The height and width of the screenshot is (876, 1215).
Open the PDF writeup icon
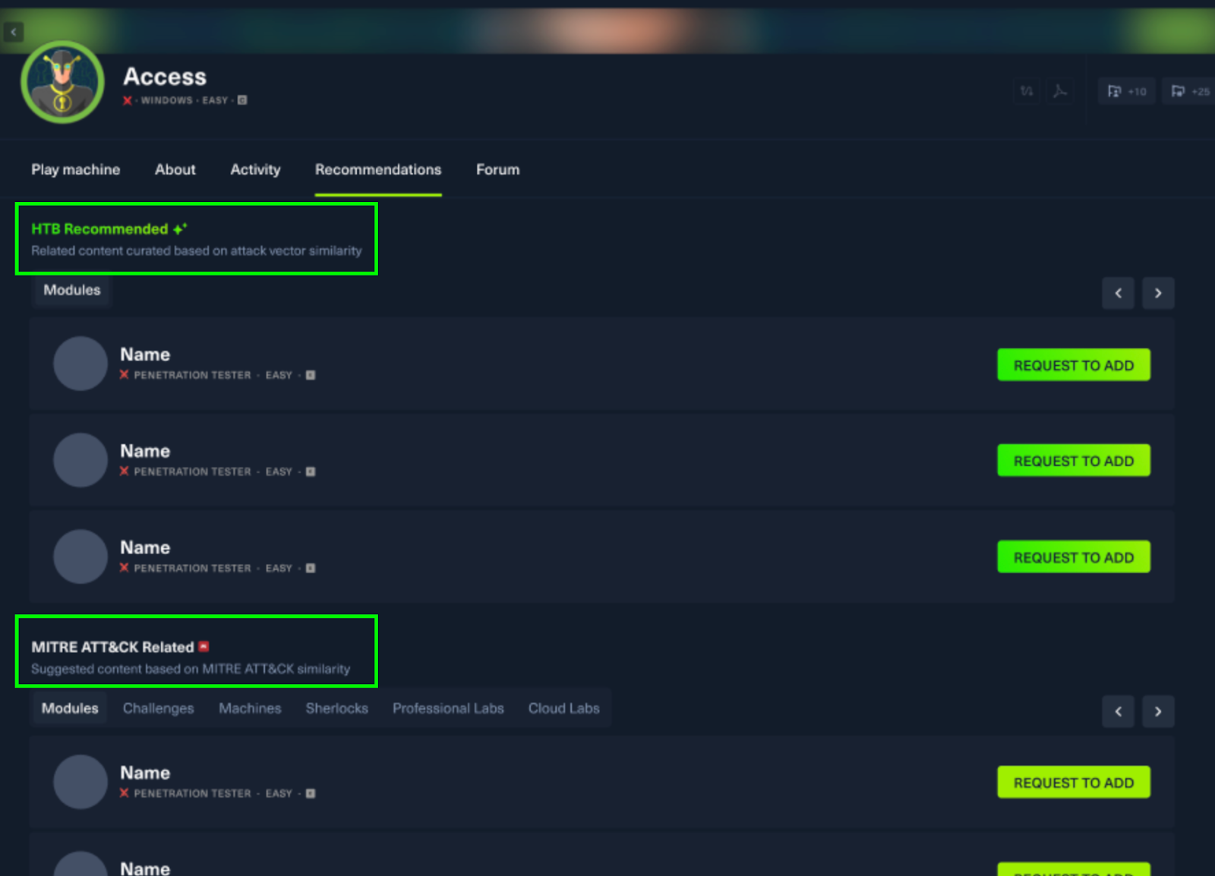point(1060,91)
